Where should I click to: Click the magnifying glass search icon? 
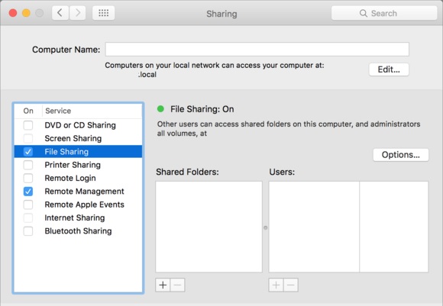click(x=364, y=13)
